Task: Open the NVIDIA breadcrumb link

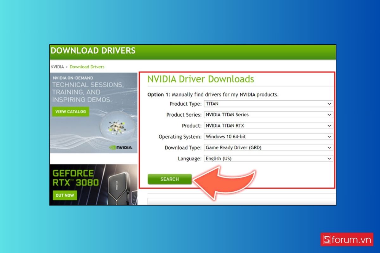Action: coord(57,67)
